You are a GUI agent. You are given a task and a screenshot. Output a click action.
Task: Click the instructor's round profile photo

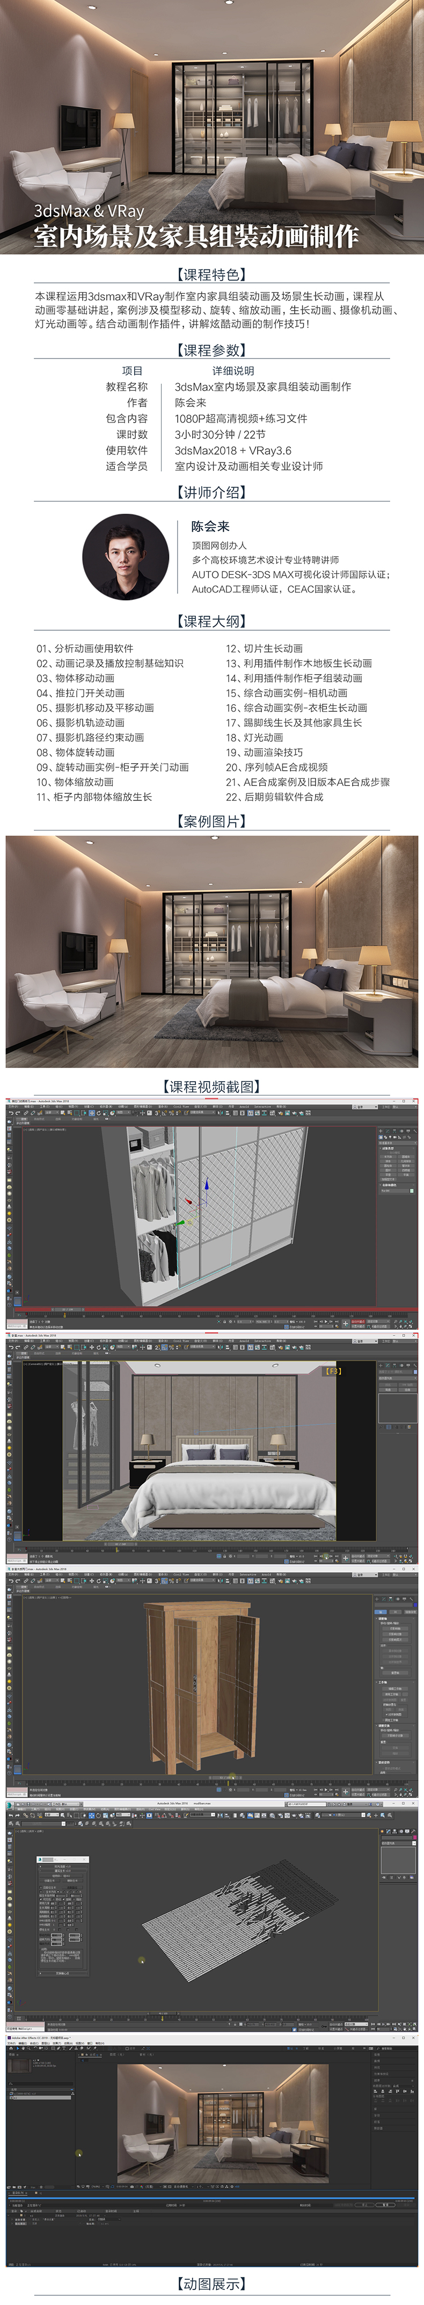click(126, 557)
